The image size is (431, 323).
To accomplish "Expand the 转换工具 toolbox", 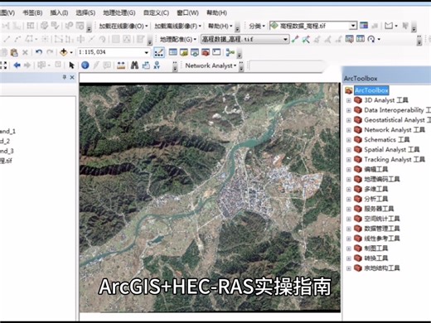I will pos(349,258).
